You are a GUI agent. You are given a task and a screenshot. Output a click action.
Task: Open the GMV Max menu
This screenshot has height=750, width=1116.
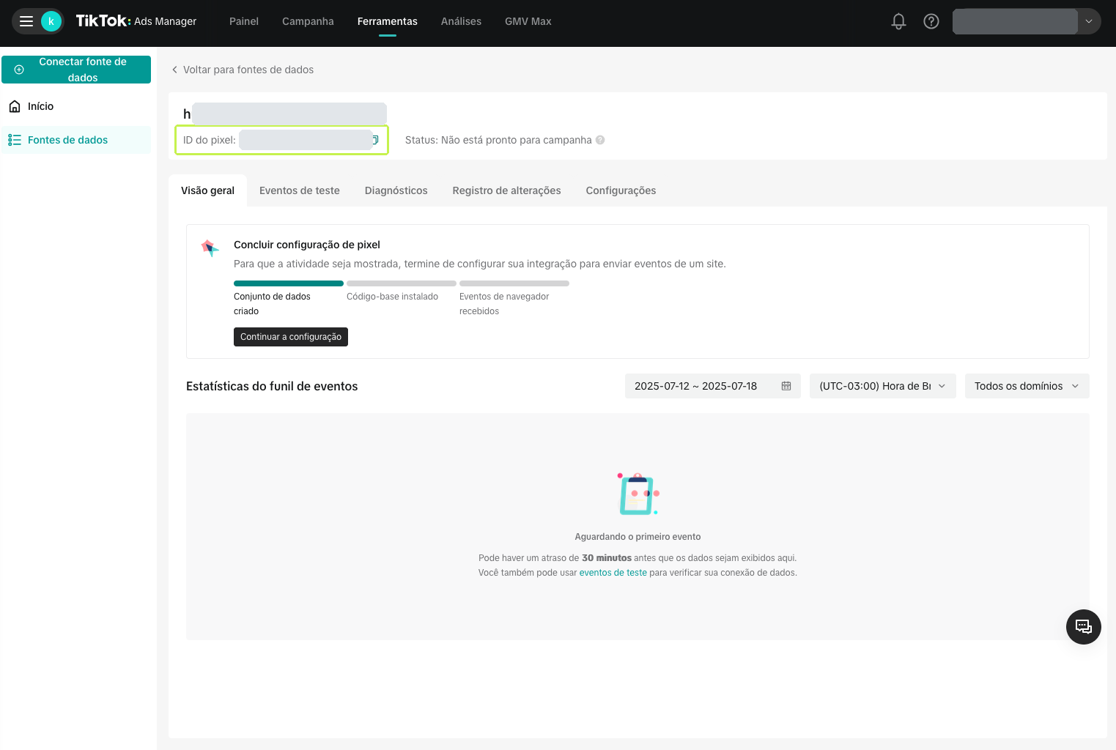528,21
